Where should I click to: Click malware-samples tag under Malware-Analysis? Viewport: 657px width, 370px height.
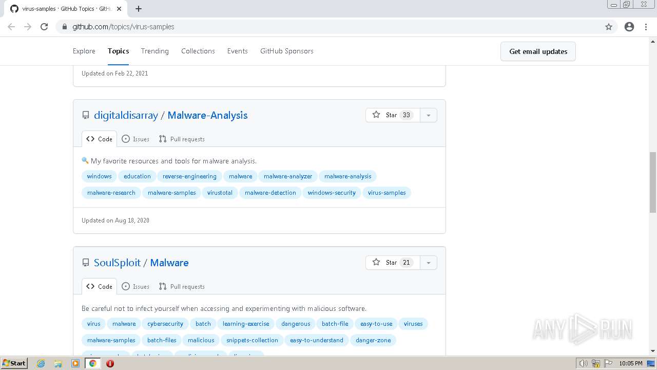[x=172, y=193]
